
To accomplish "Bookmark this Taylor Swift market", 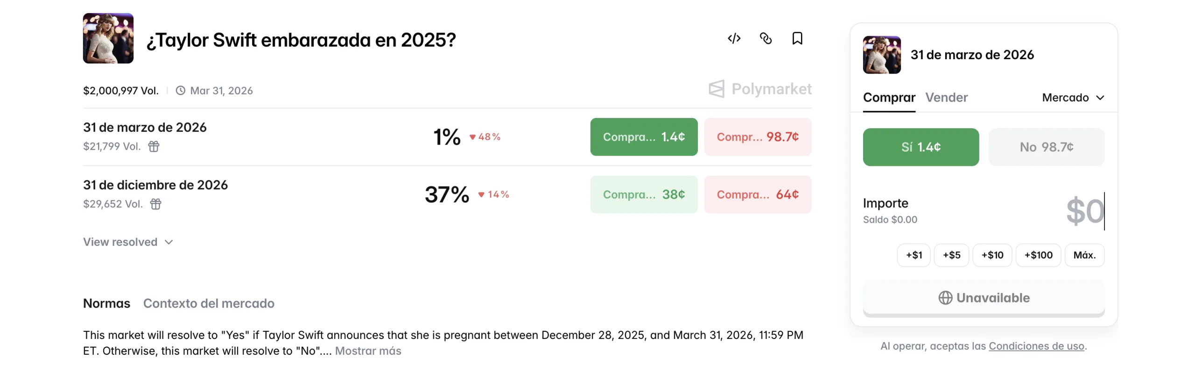I will [797, 38].
